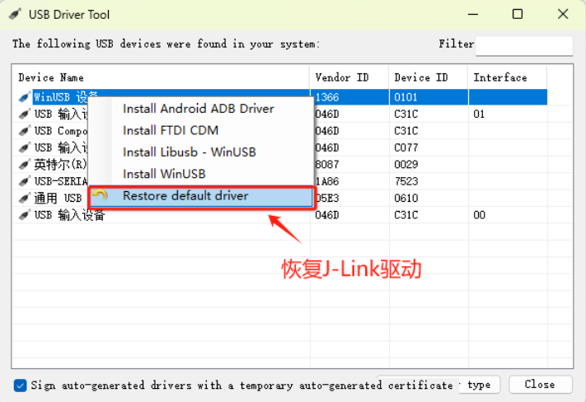Image resolution: width=586 pixels, height=402 pixels.
Task: Focus the Filter text field
Action: [523, 45]
